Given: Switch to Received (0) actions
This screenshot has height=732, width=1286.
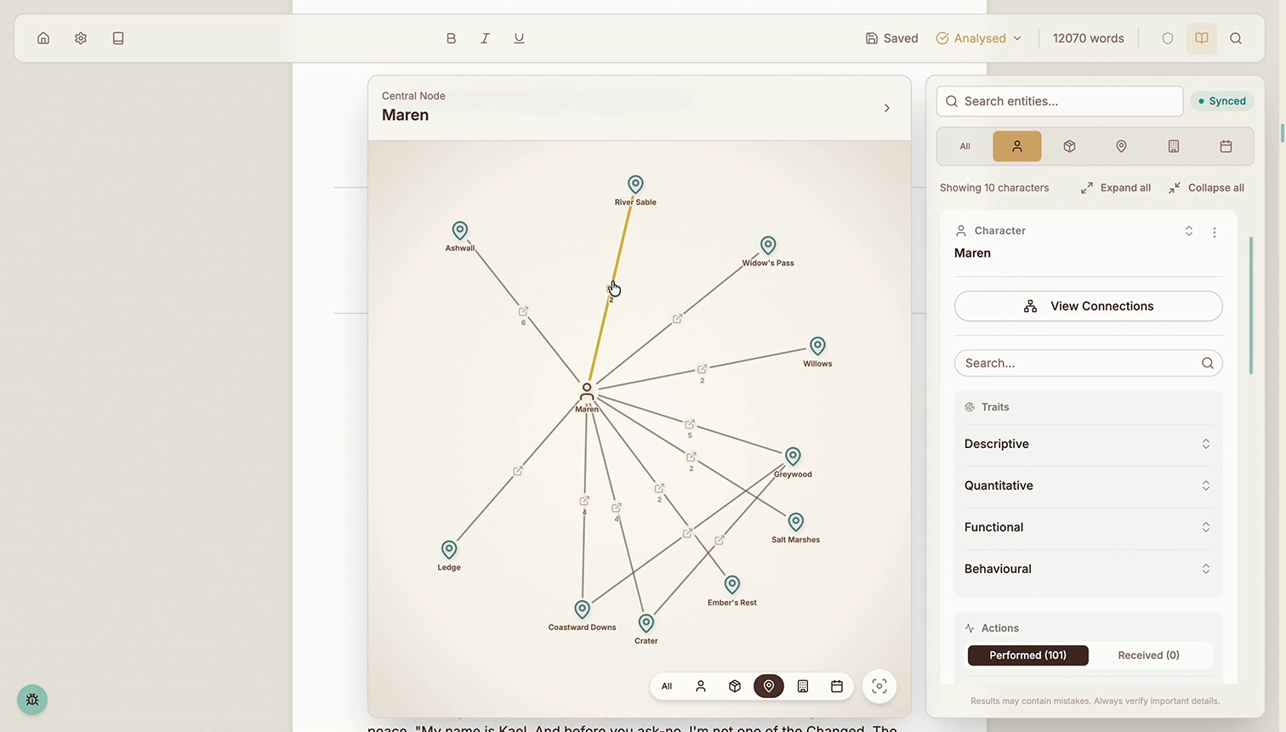Looking at the screenshot, I should tap(1148, 655).
